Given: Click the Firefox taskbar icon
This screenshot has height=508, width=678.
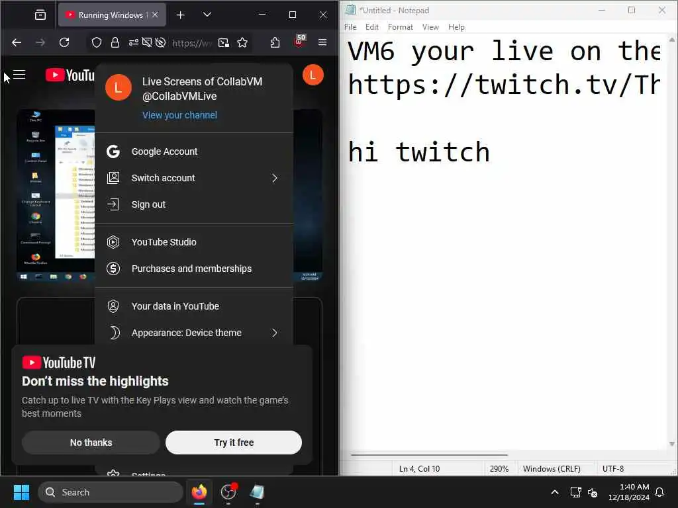Looking at the screenshot, I should [x=199, y=492].
